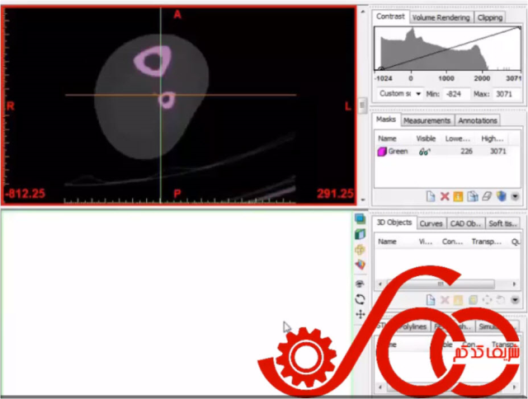Select the Green mask name
The image size is (528, 399).
point(398,152)
